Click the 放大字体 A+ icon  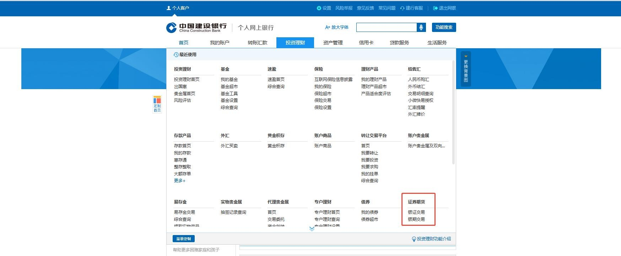[x=328, y=27]
